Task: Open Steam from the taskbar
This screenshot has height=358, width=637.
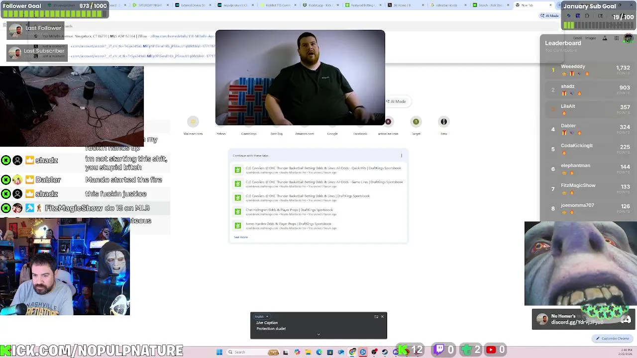Action: click(x=385, y=352)
